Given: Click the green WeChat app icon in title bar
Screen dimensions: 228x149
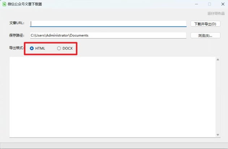Looking at the screenshot, I should [x=4, y=4].
